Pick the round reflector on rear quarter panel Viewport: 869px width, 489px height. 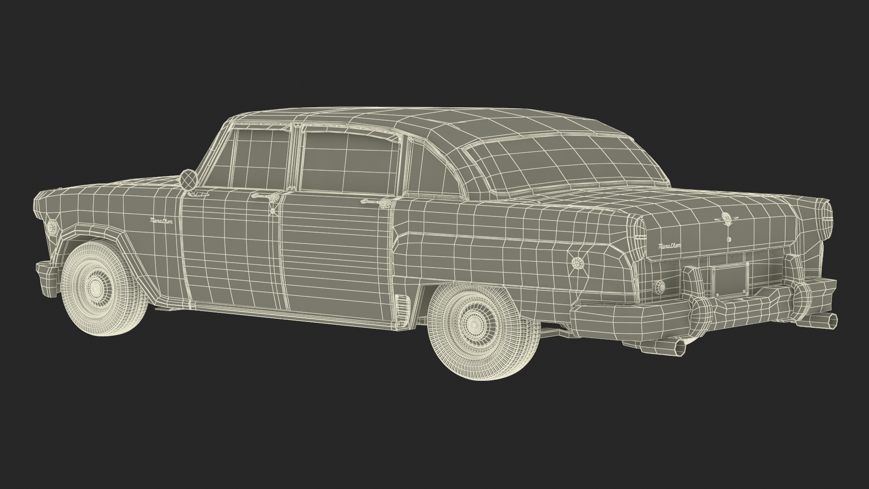pyautogui.click(x=578, y=263)
